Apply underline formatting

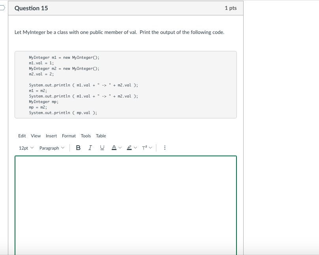point(103,147)
